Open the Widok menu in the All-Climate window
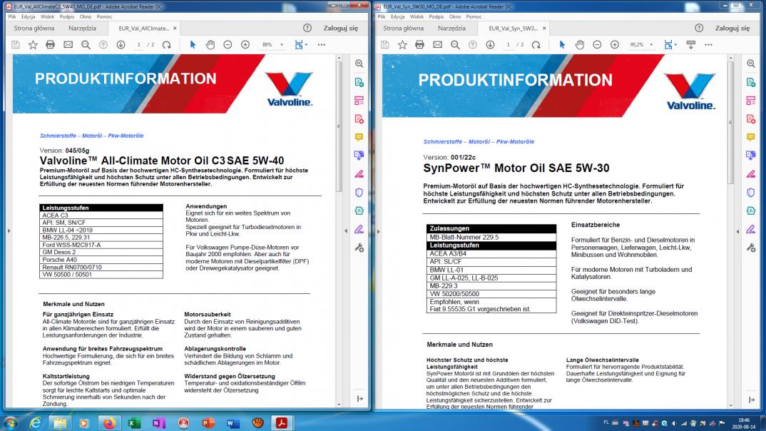 tap(47, 16)
